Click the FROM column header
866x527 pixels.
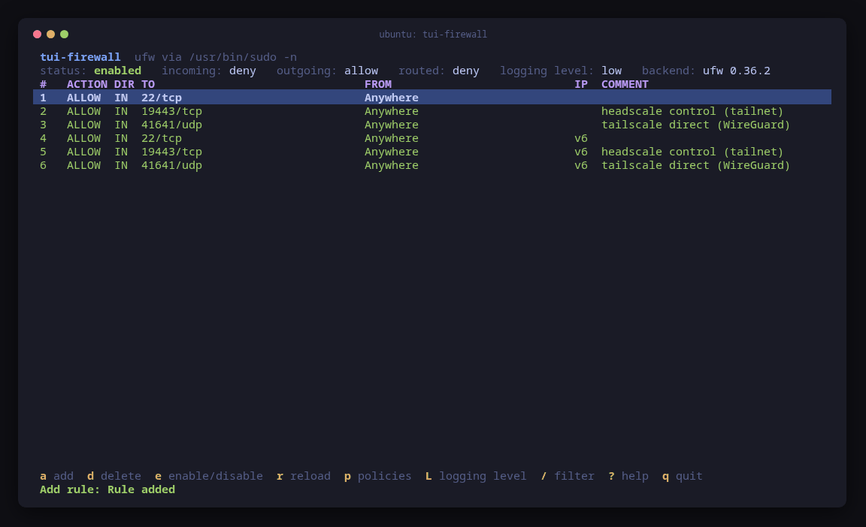click(378, 84)
